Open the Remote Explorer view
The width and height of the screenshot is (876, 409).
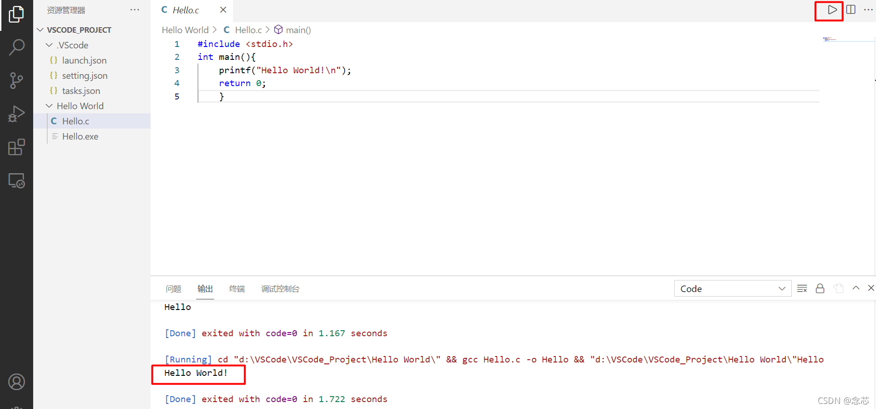coord(16,181)
